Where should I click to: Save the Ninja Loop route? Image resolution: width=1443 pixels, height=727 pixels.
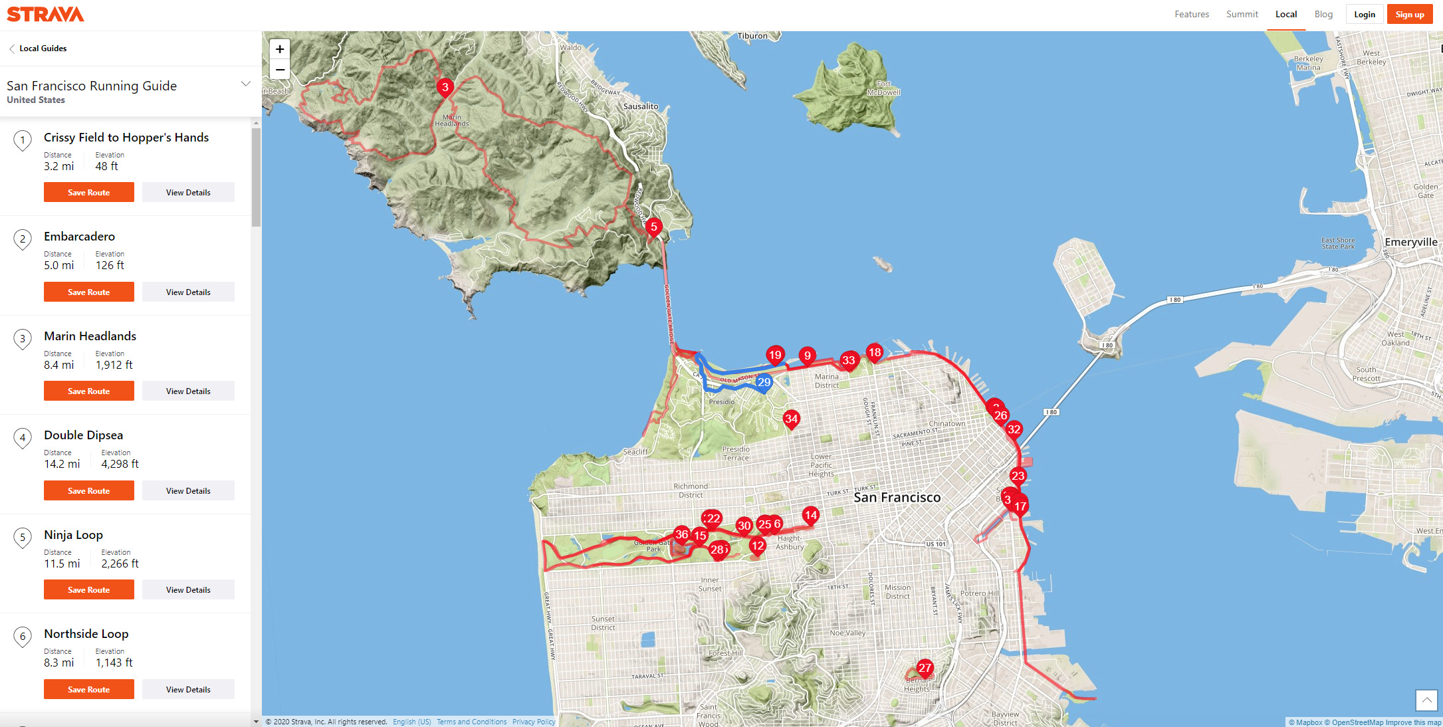[89, 590]
